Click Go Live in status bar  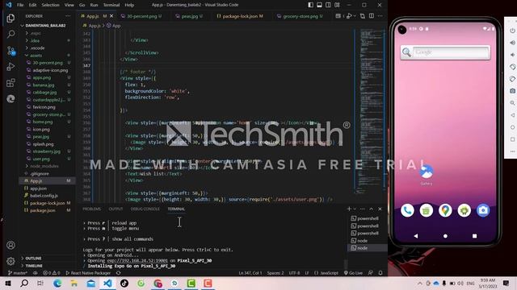pyautogui.click(x=353, y=273)
